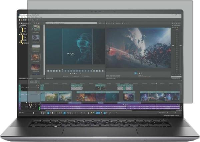This screenshot has height=142, width=200.
Task: Go to Start using the transport bar
Action: [55, 113]
